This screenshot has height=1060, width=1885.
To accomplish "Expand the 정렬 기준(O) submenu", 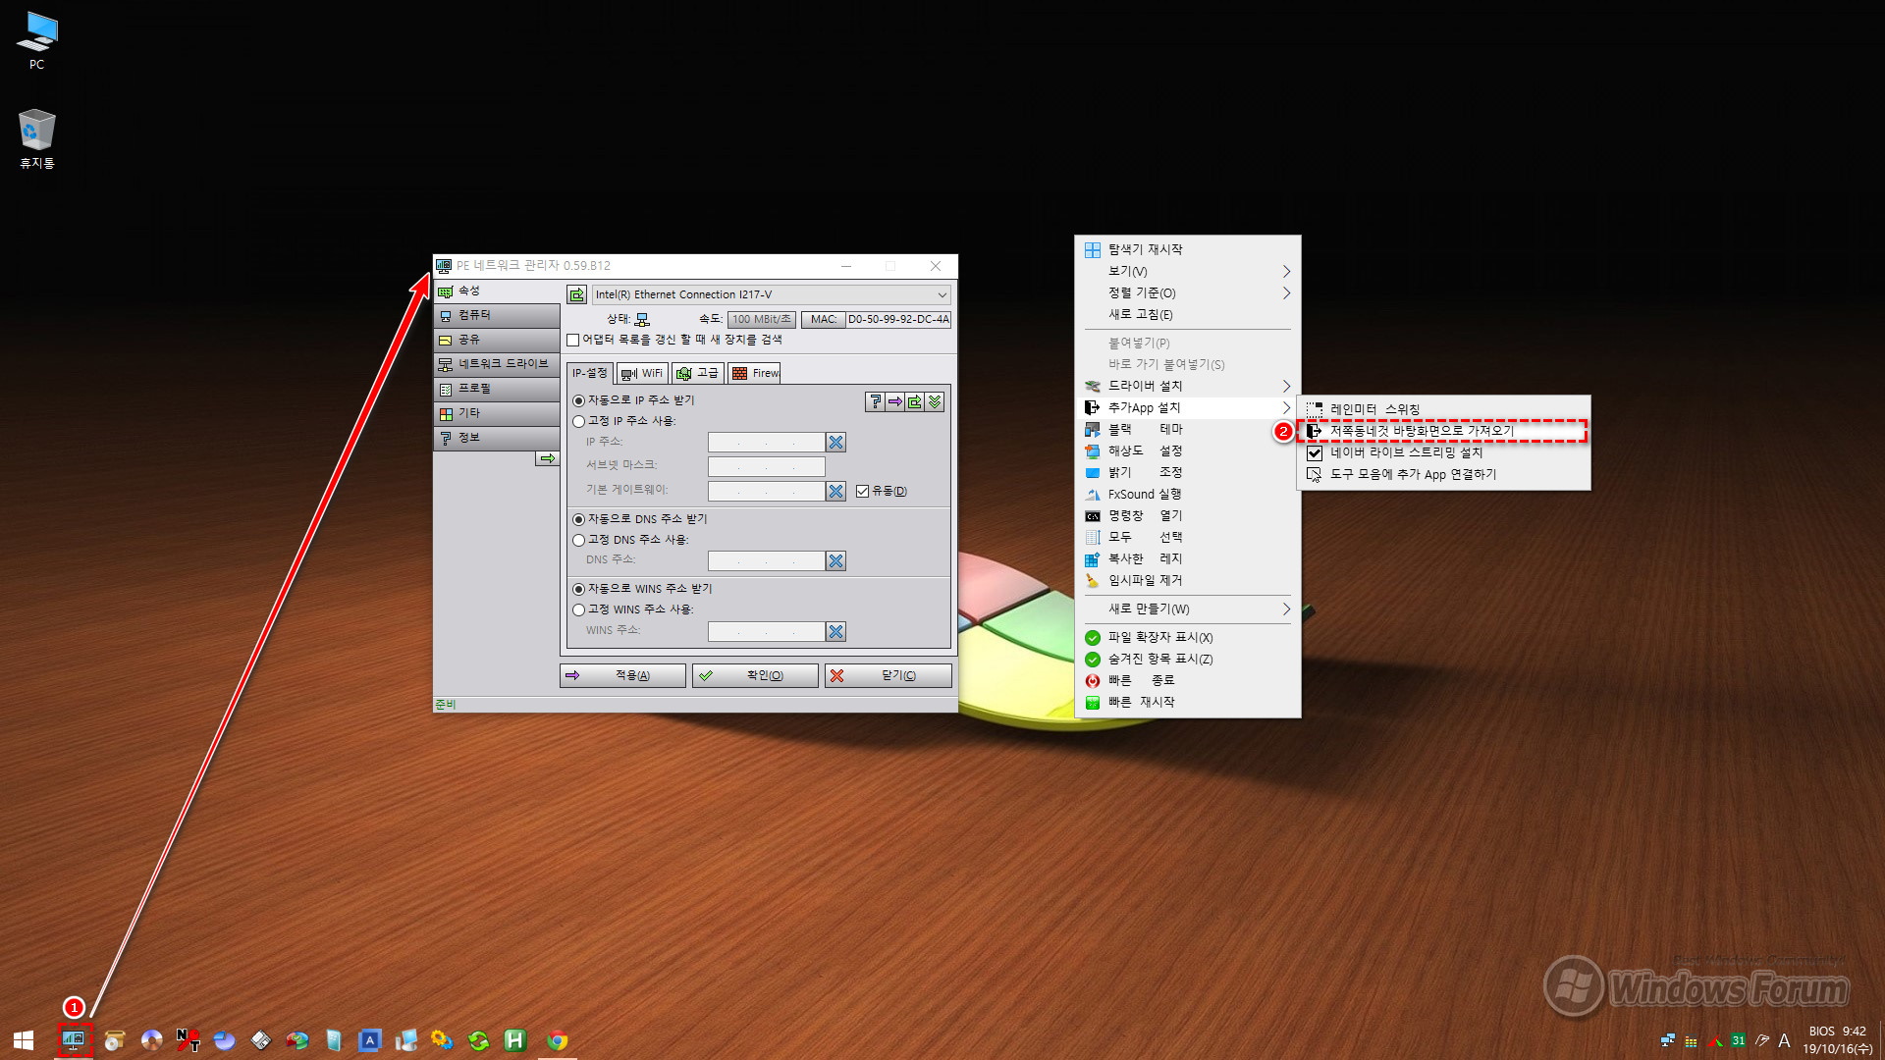I will 1188,293.
